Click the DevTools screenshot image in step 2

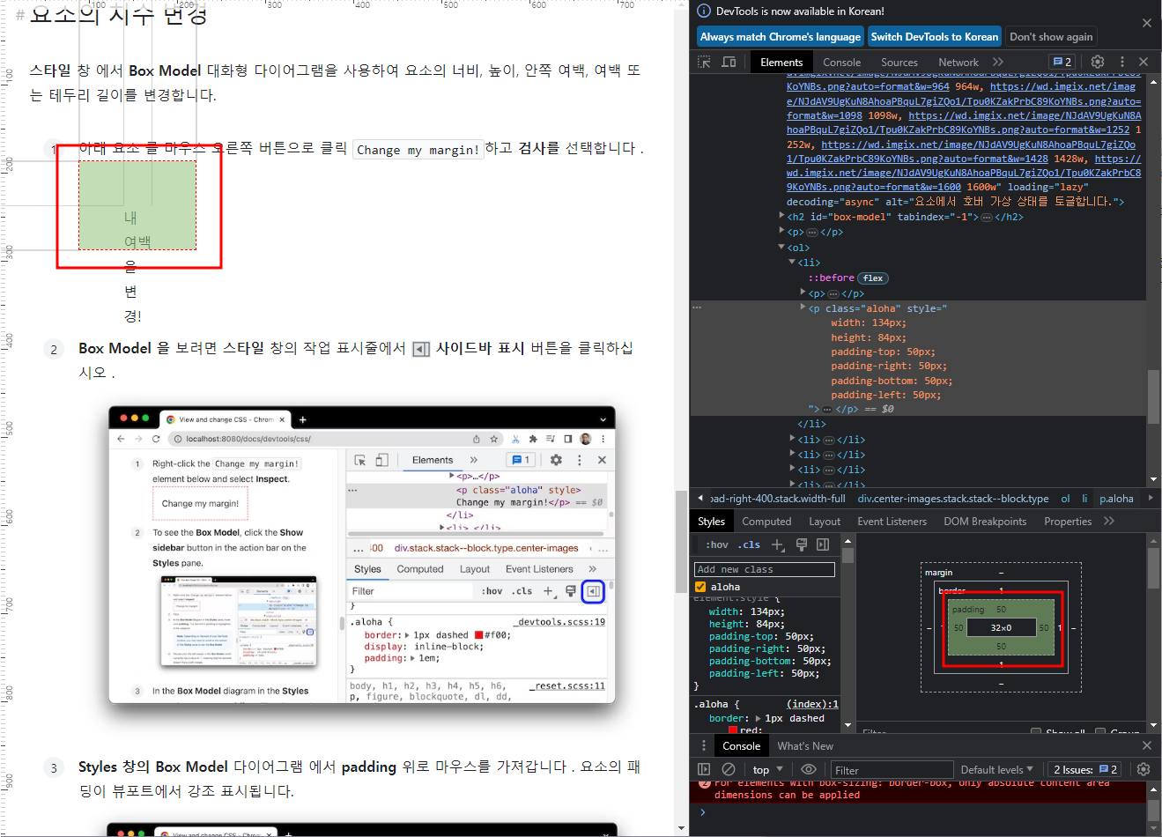tap(362, 554)
